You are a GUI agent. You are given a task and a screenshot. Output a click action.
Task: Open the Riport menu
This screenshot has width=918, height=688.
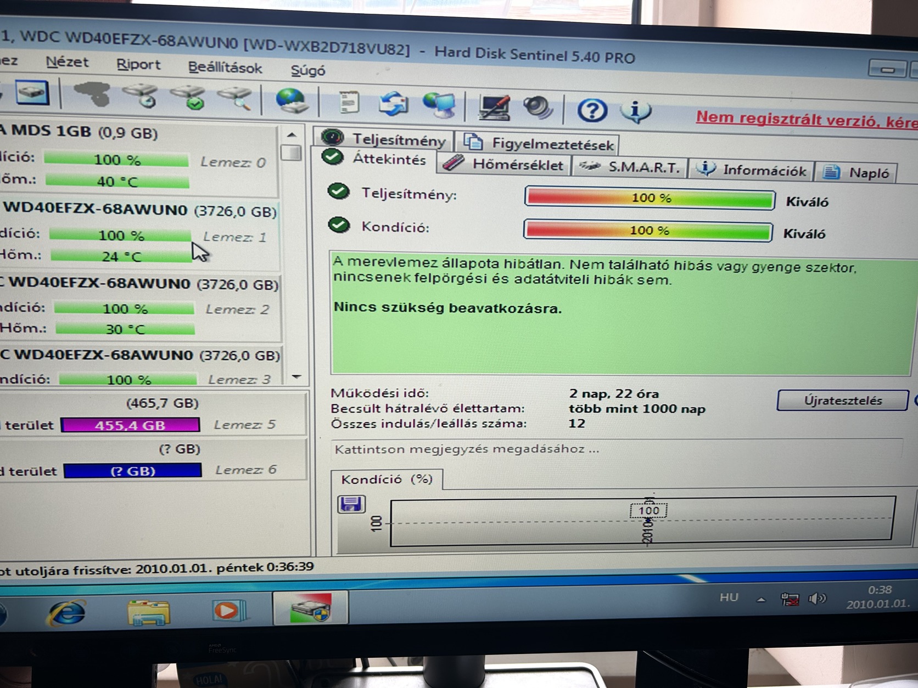[x=138, y=65]
